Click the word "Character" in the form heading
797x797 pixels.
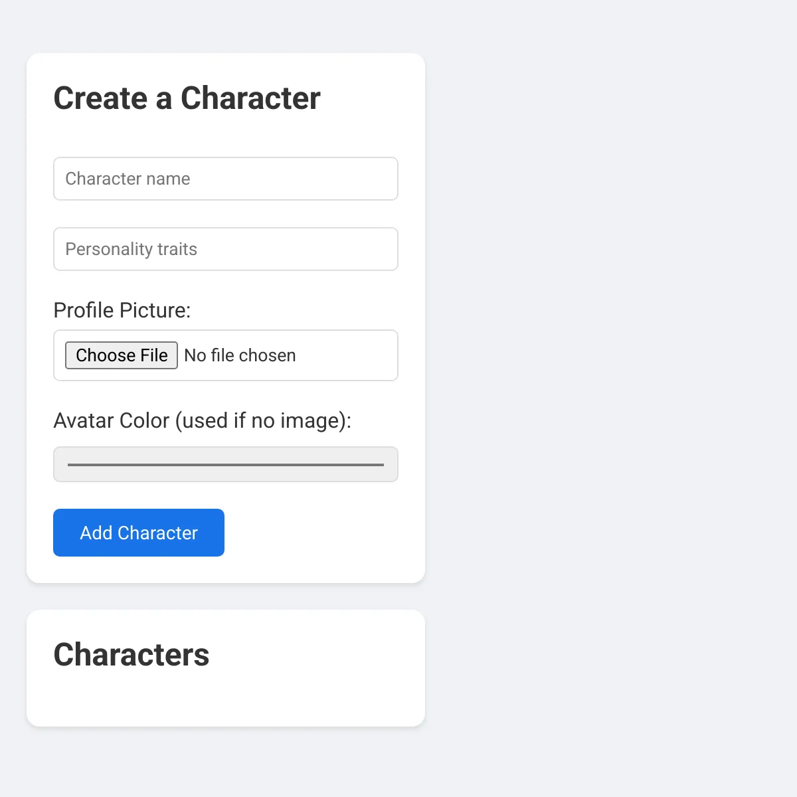[x=250, y=98]
